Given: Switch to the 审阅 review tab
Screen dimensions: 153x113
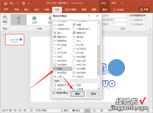Looking at the screenshot, I should [84, 10].
